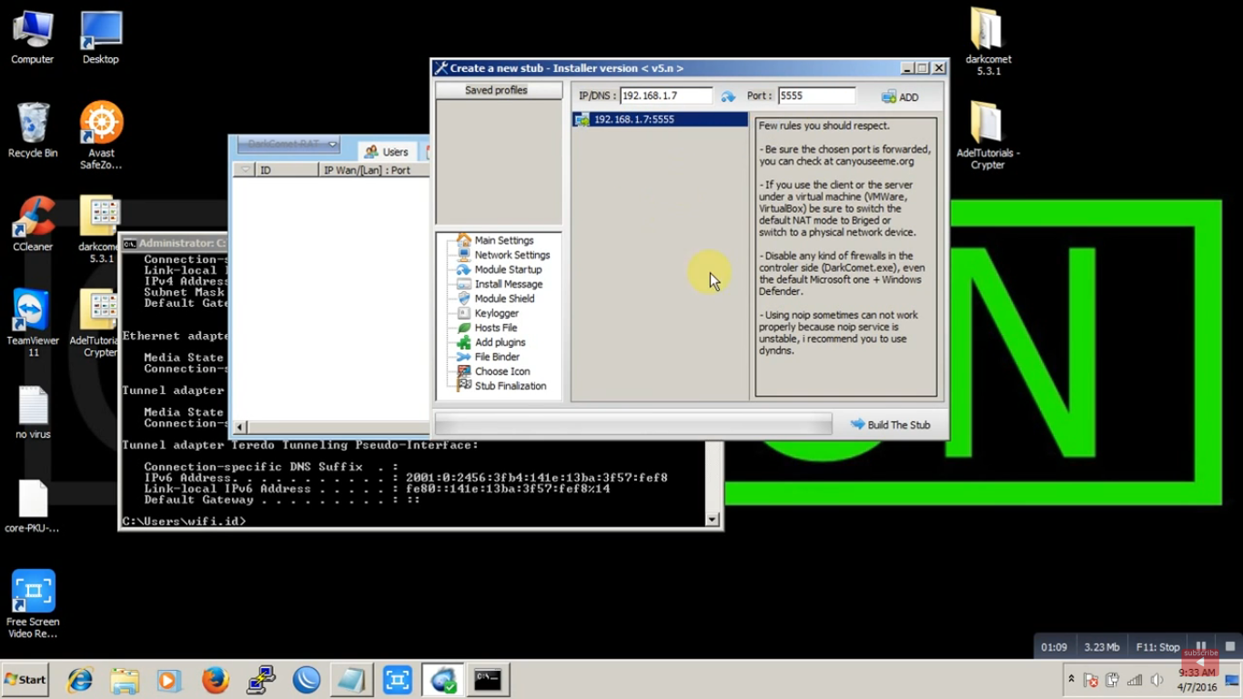The image size is (1243, 699).
Task: Open Avast SafeZone desktop icon
Action: tap(101, 135)
